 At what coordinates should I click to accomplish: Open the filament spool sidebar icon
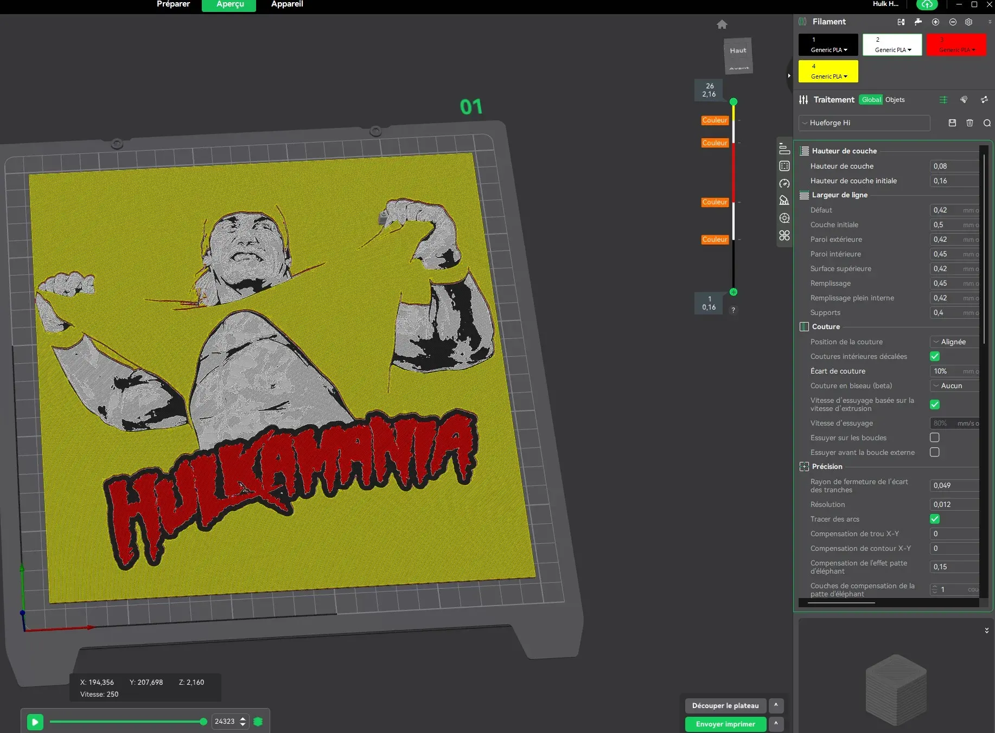pos(784,218)
